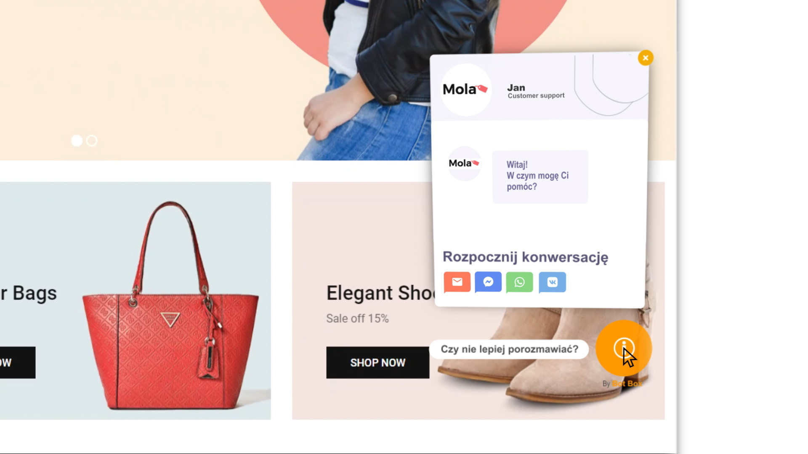The height and width of the screenshot is (454, 808).
Task: Open Facebook Messenger chat icon
Action: click(488, 282)
